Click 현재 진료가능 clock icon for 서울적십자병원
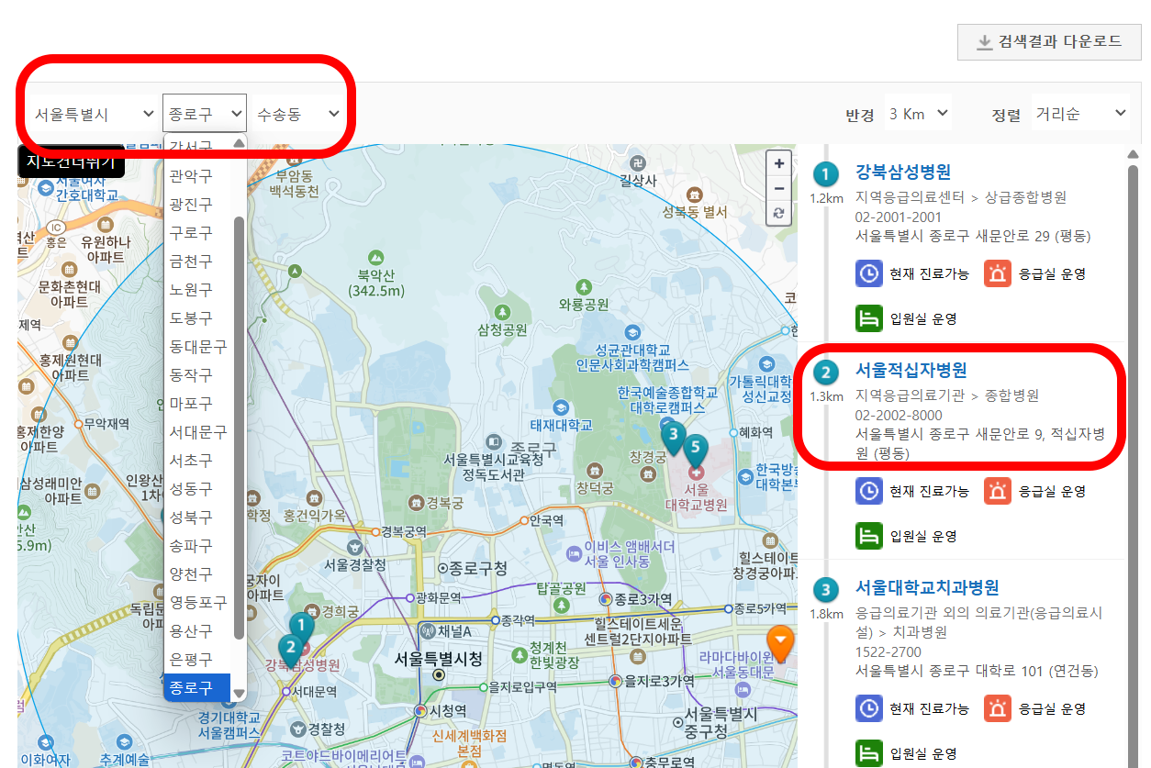Screen dimensions: 1151x768 tap(869, 491)
